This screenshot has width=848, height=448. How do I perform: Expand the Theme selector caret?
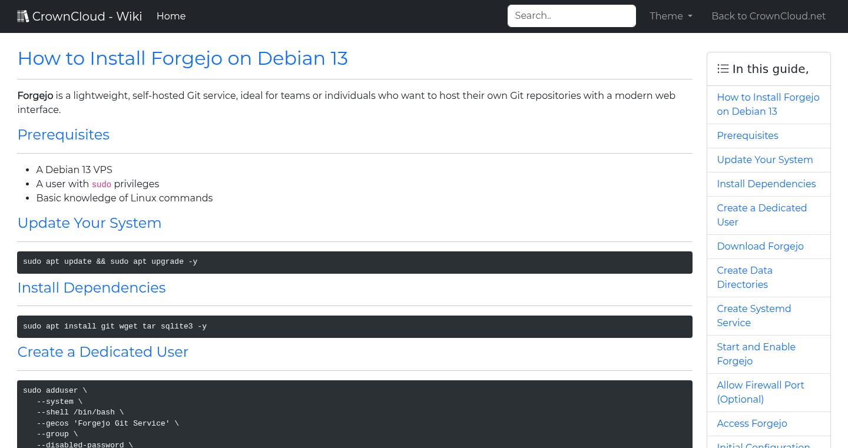point(690,16)
